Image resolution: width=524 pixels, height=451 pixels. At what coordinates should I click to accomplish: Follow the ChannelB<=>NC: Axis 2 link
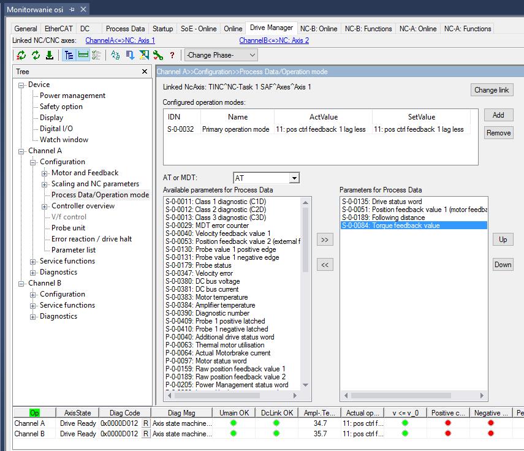pyautogui.click(x=274, y=40)
